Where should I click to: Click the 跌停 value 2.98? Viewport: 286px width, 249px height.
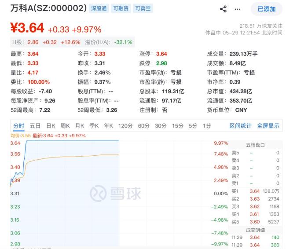(161, 63)
